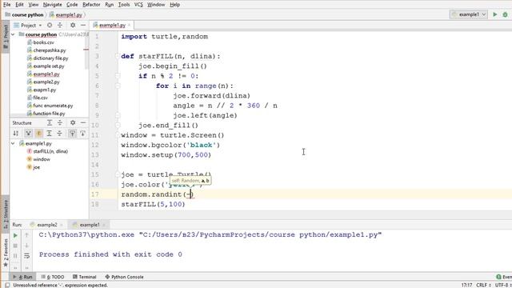Close the example1 run tab
This screenshot has height=288, width=512.
[104, 225]
